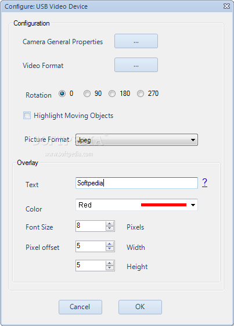Click the red color swatch bar

coord(164,205)
